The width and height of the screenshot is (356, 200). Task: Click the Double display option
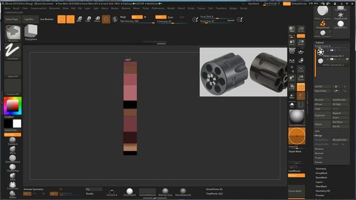click(x=90, y=194)
